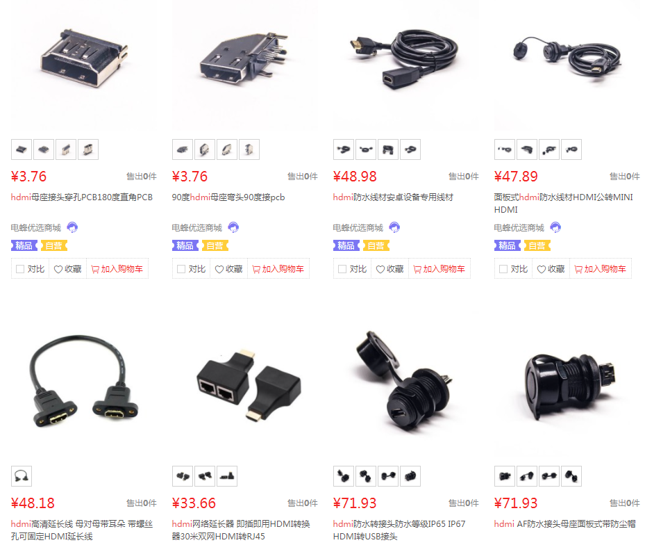Click customer service icon for the ¥47.89 product store
645x545 pixels.
555,227
